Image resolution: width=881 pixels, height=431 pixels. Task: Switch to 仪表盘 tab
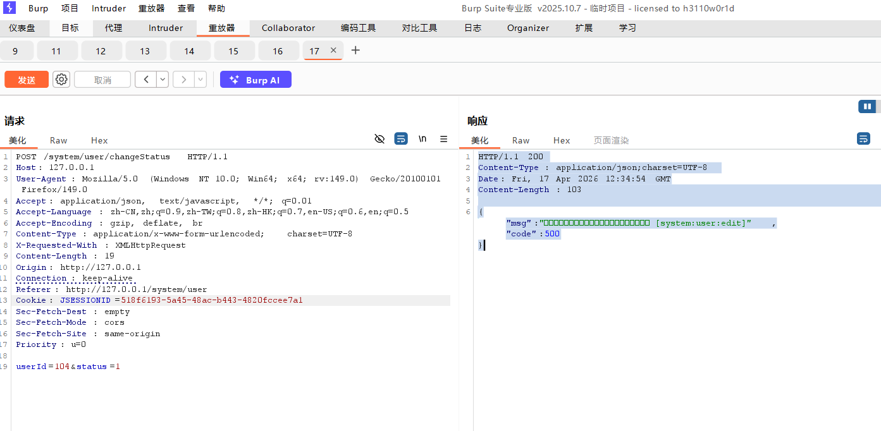pyautogui.click(x=22, y=28)
